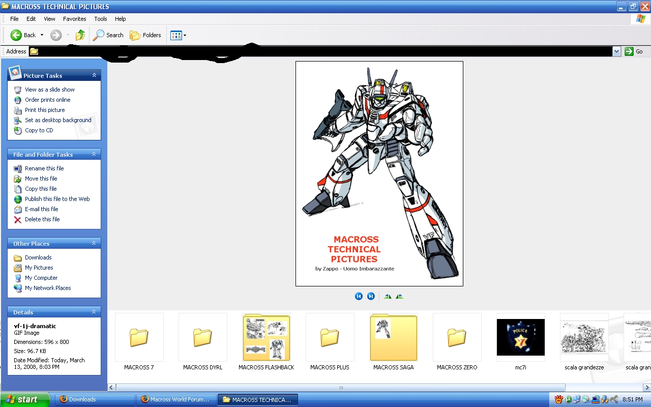Click the leftmost orange system tray icon
Image resolution: width=651 pixels, height=407 pixels.
pyautogui.click(x=559, y=399)
